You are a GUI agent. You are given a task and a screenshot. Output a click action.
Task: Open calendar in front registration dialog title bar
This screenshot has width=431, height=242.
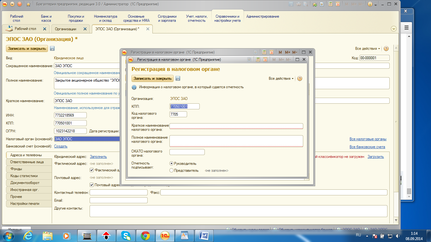265,59
